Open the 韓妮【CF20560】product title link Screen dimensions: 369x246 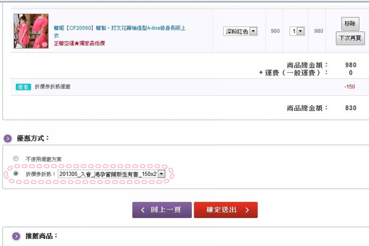[119, 31]
